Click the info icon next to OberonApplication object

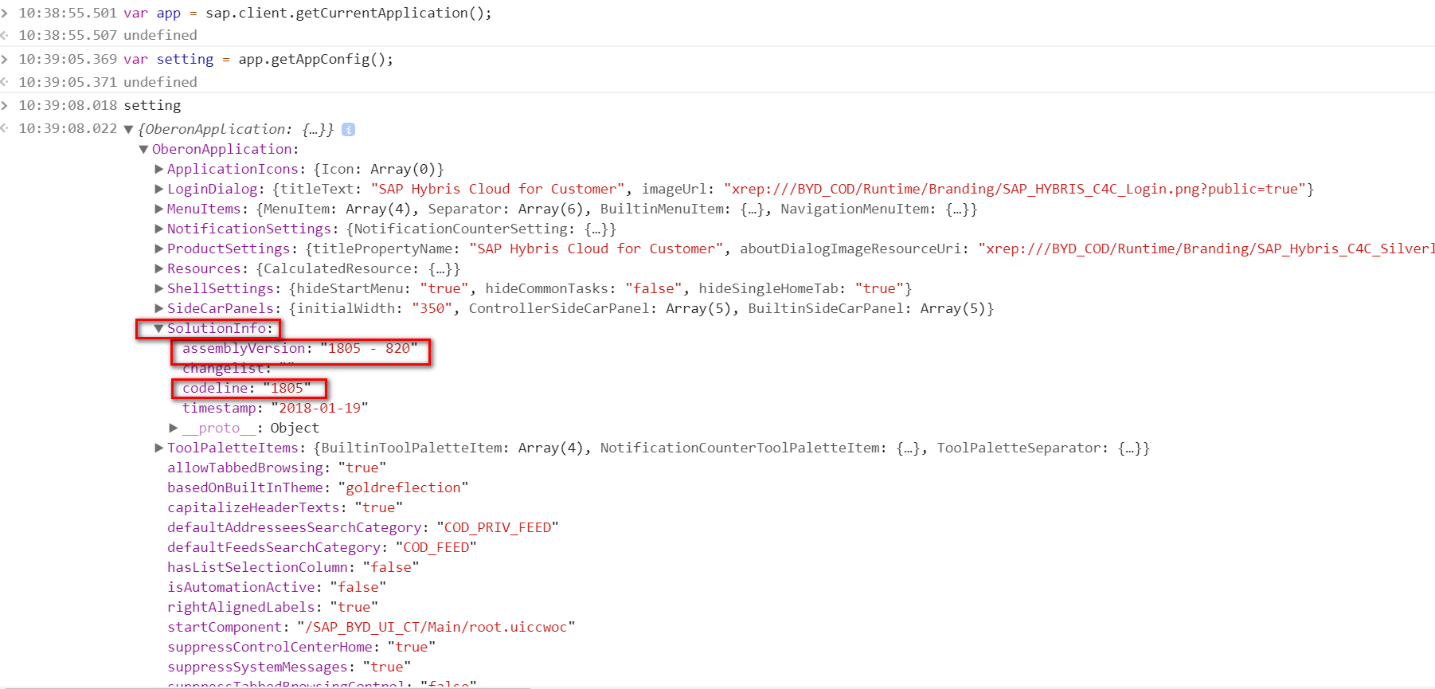pos(348,129)
